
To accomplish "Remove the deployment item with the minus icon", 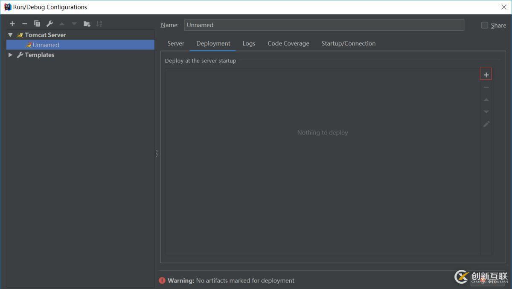I will [486, 87].
